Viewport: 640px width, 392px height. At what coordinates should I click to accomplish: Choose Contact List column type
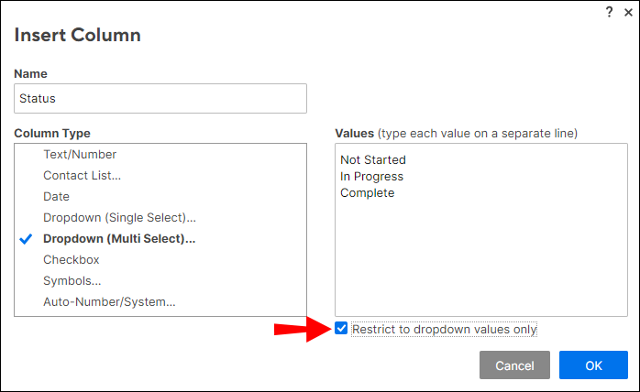point(82,176)
